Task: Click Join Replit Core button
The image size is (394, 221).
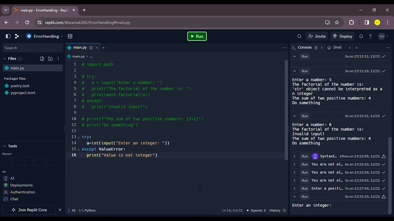Action: point(29,210)
